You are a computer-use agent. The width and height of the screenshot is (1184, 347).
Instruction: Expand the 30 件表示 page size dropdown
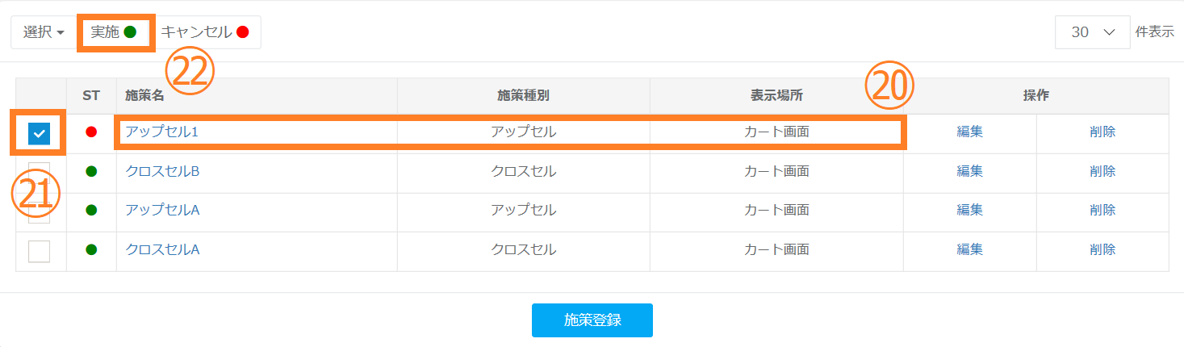(1092, 32)
